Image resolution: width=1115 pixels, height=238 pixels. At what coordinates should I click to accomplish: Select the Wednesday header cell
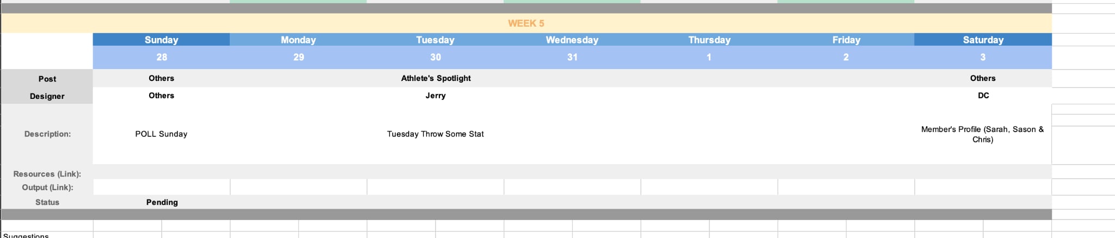(x=572, y=40)
